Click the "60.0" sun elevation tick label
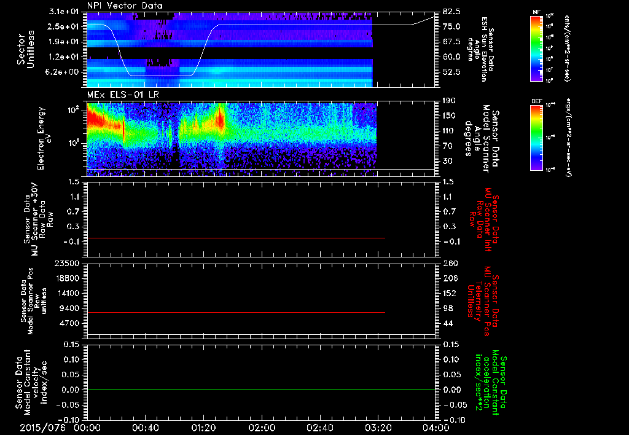The height and width of the screenshot is (435, 629). (x=451, y=57)
